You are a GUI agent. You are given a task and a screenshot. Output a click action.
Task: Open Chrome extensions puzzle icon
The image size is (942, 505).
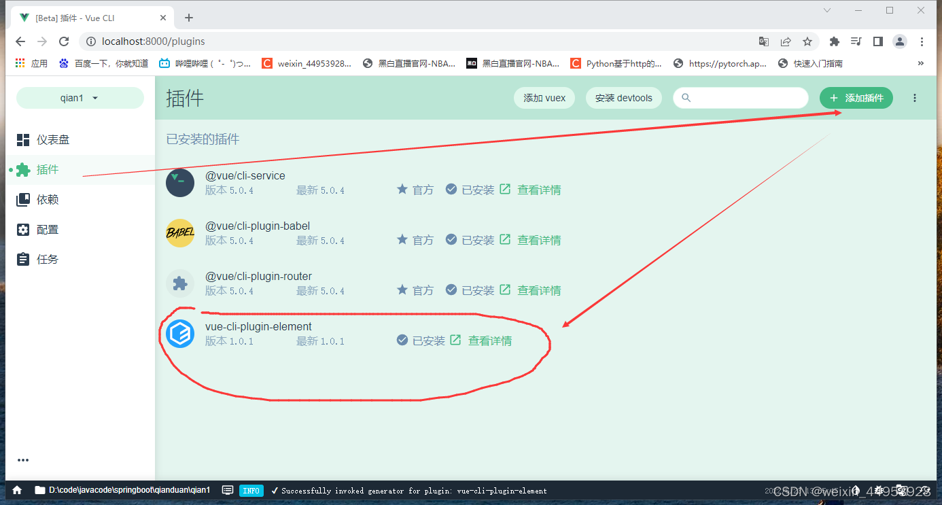835,41
